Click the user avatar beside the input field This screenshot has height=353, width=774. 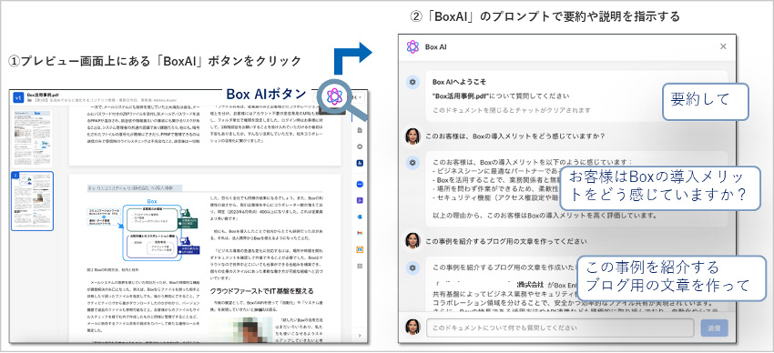tap(412, 327)
